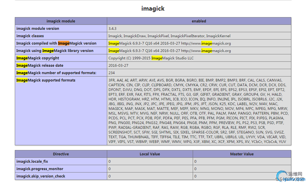Image resolution: width=307 pixels, height=184 pixels.
Task: Click the "imagick.progress_monitor" directive
Action: [40, 169]
